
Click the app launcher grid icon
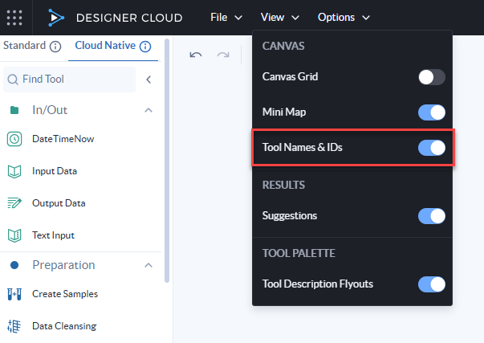14,17
